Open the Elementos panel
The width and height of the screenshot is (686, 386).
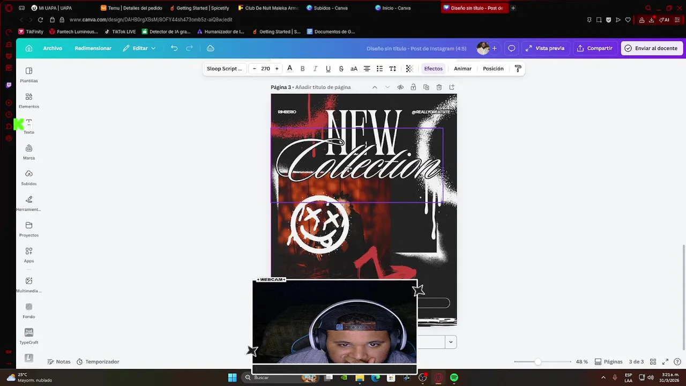click(29, 100)
